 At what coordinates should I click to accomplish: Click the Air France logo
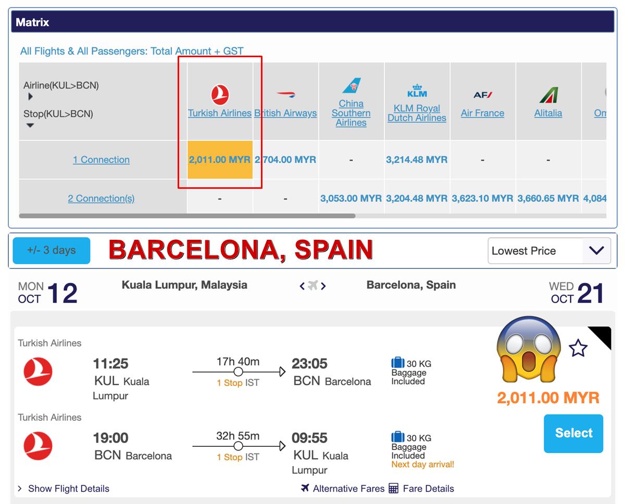(x=482, y=95)
